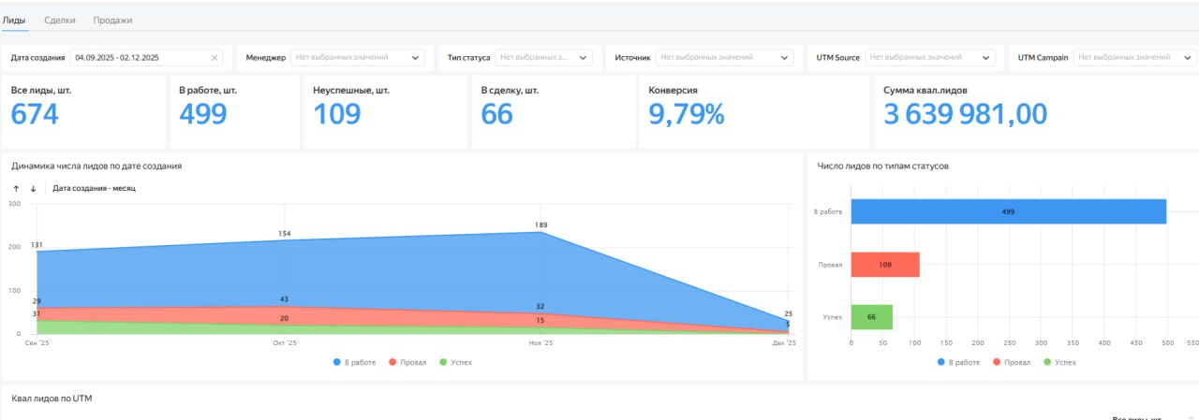Click the ascending sort arrow in chart header
The image size is (1199, 420).
tap(16, 188)
